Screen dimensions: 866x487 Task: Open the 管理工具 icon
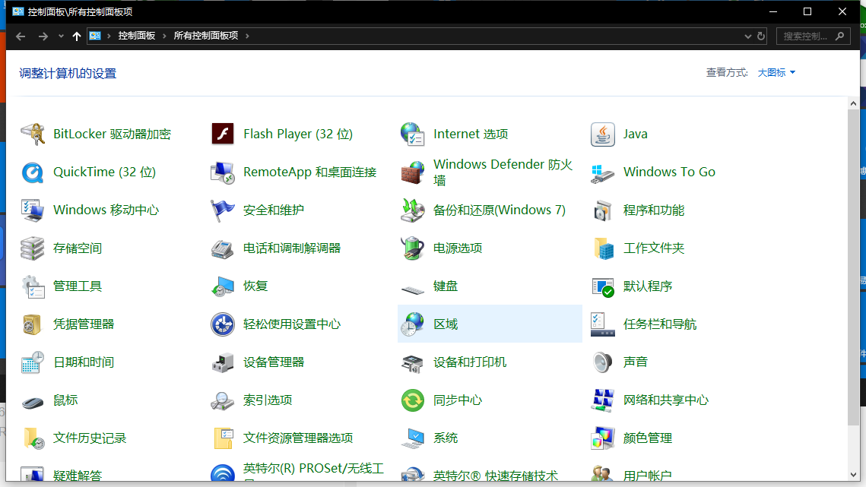33,286
